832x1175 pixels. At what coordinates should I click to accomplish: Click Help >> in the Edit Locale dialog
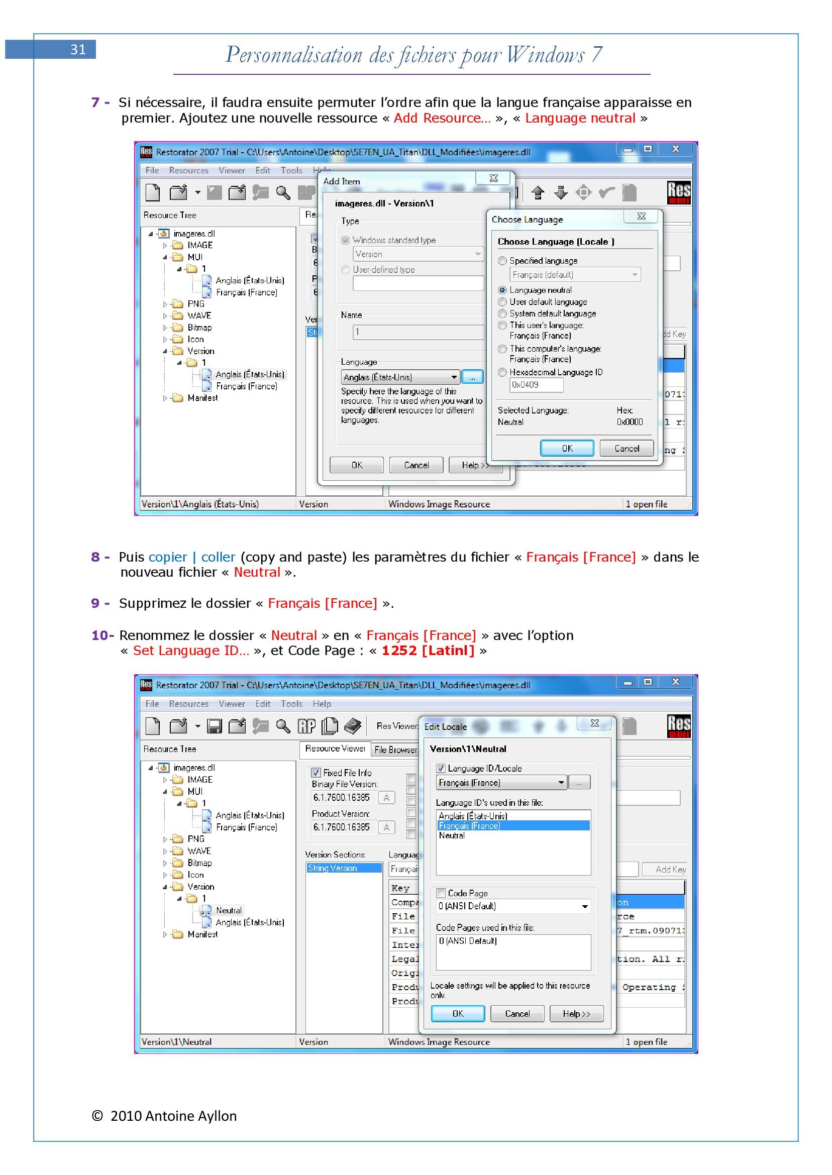click(x=576, y=1014)
